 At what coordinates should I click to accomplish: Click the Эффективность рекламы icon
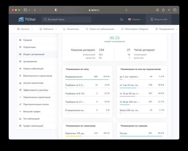pyautogui.click(x=20, y=90)
